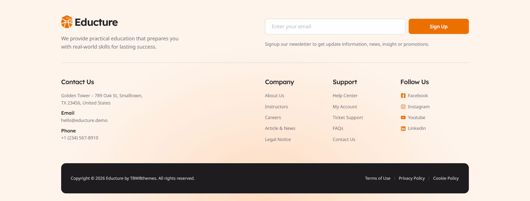Go to the Careers link
Screen dimensions: 530x201
[x=273, y=117]
